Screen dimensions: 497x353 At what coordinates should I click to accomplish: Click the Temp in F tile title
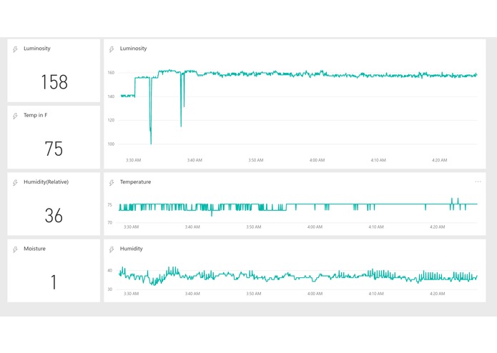[x=36, y=115]
